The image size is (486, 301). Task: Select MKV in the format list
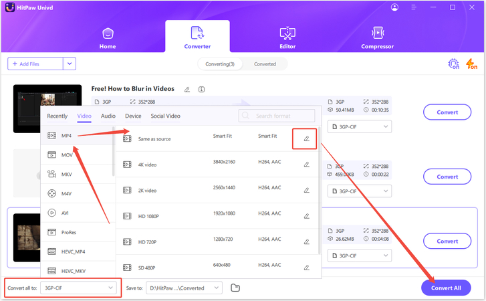click(x=78, y=174)
